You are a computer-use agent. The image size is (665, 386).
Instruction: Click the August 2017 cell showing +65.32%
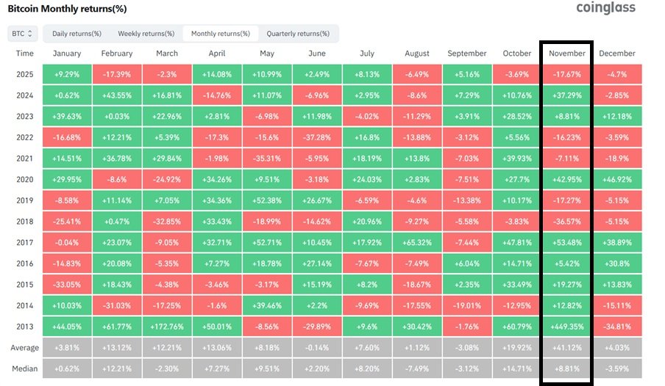coord(417,242)
